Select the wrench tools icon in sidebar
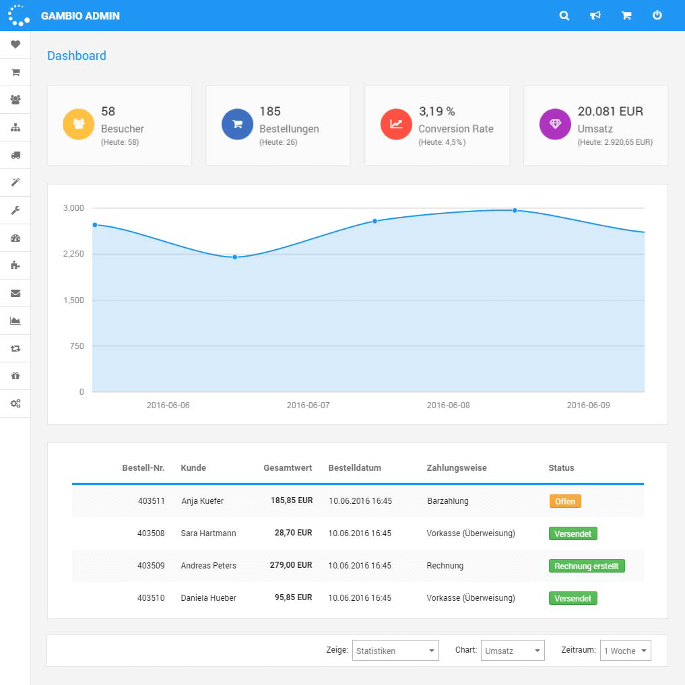The width and height of the screenshot is (685, 685). click(15, 210)
